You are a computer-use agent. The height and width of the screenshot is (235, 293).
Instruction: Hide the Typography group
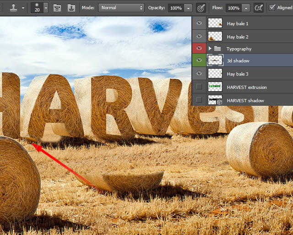199,48
